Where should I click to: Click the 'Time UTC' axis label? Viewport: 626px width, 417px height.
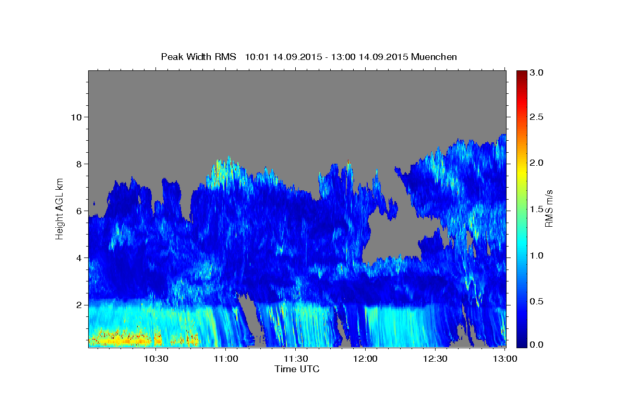click(297, 369)
